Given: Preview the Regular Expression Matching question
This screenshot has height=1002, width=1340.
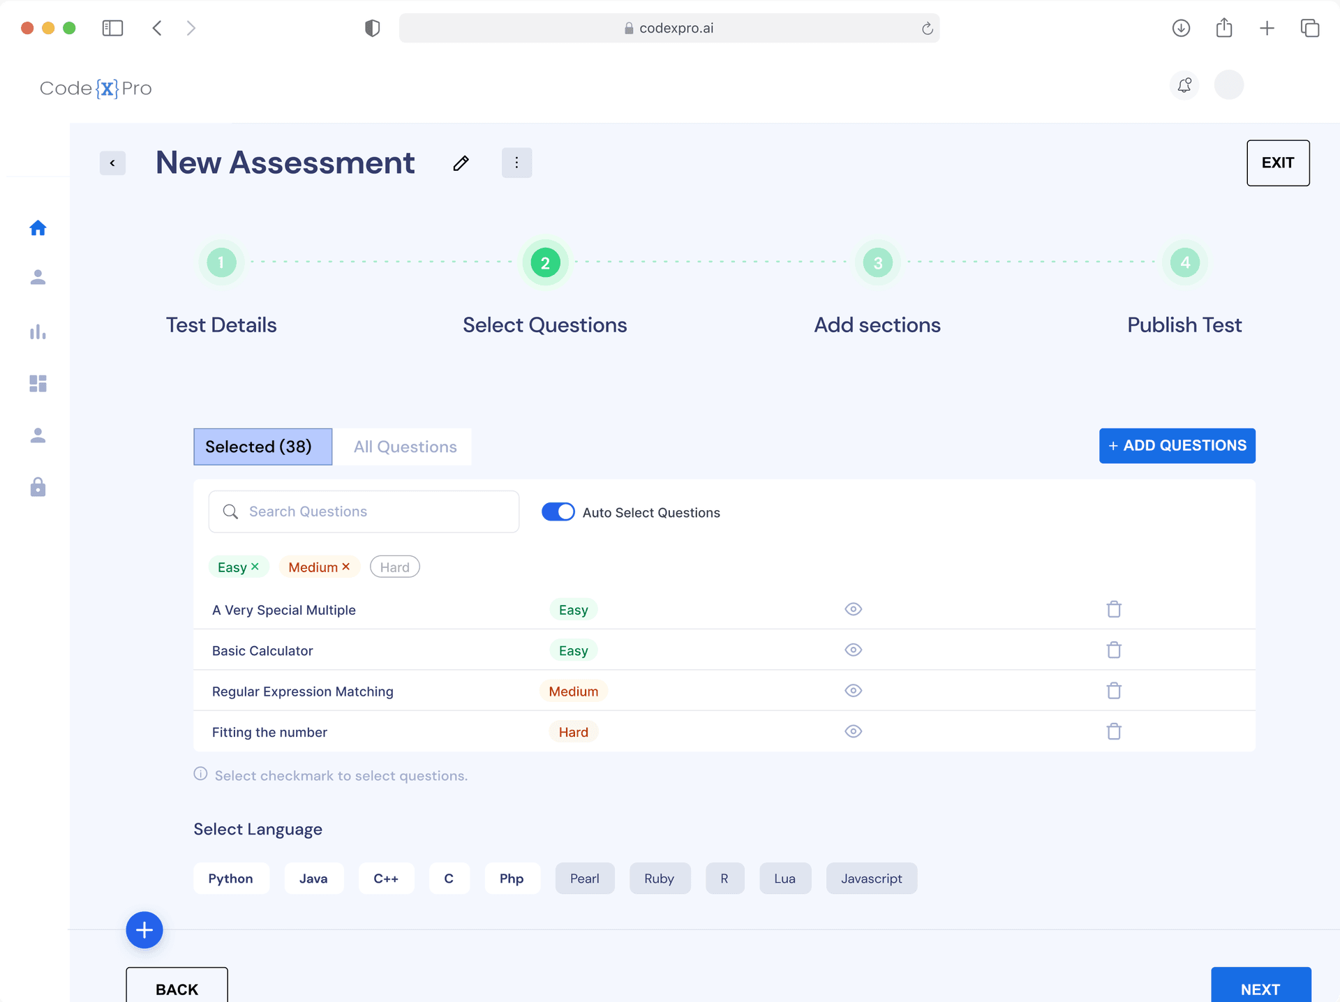Looking at the screenshot, I should point(853,691).
